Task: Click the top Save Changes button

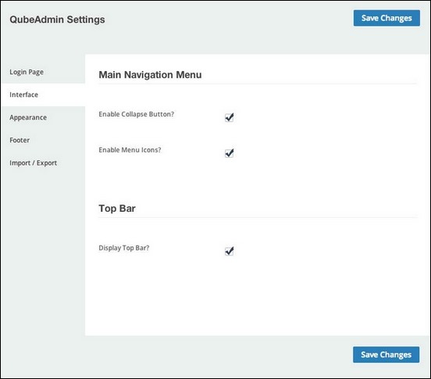Action: coord(386,18)
